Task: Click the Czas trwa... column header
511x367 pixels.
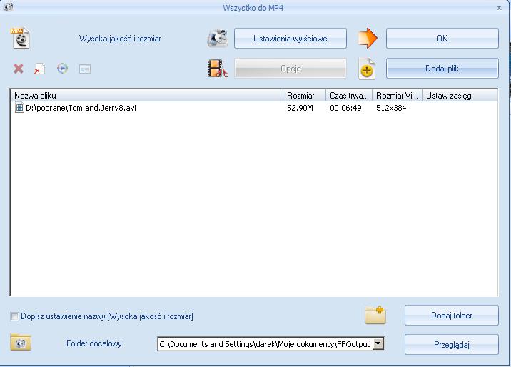Action: tap(349, 96)
